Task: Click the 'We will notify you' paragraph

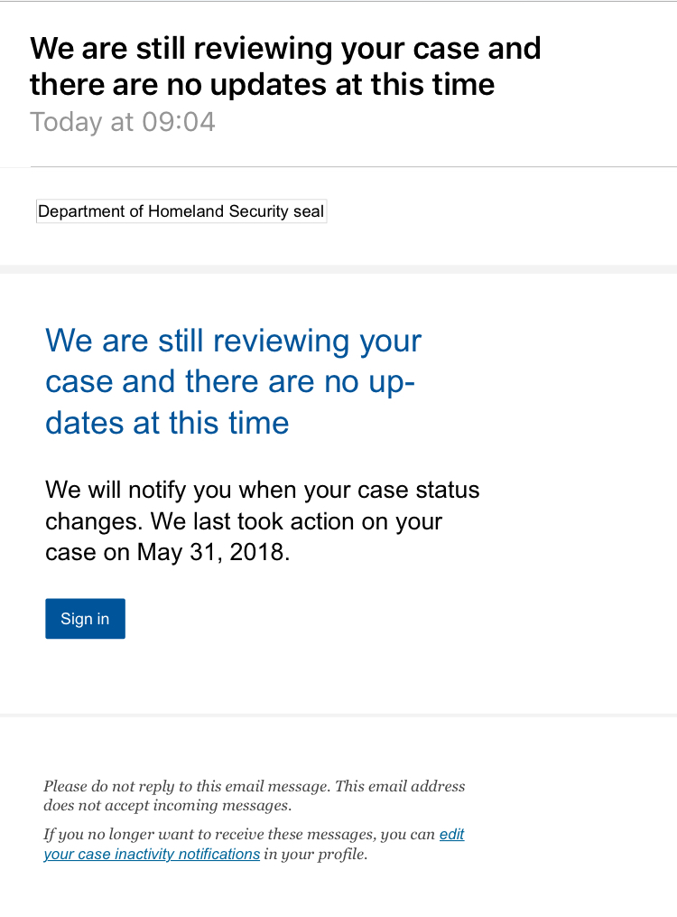Action: 262,520
